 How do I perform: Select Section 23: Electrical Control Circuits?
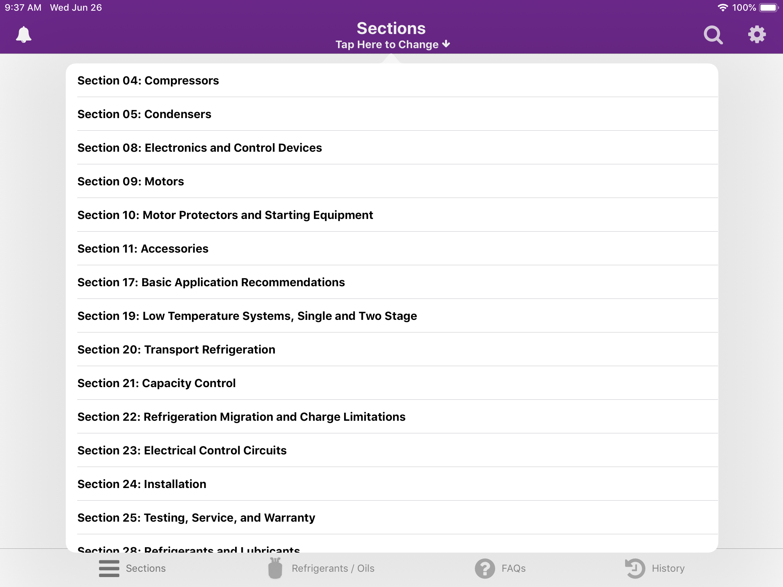(x=182, y=450)
